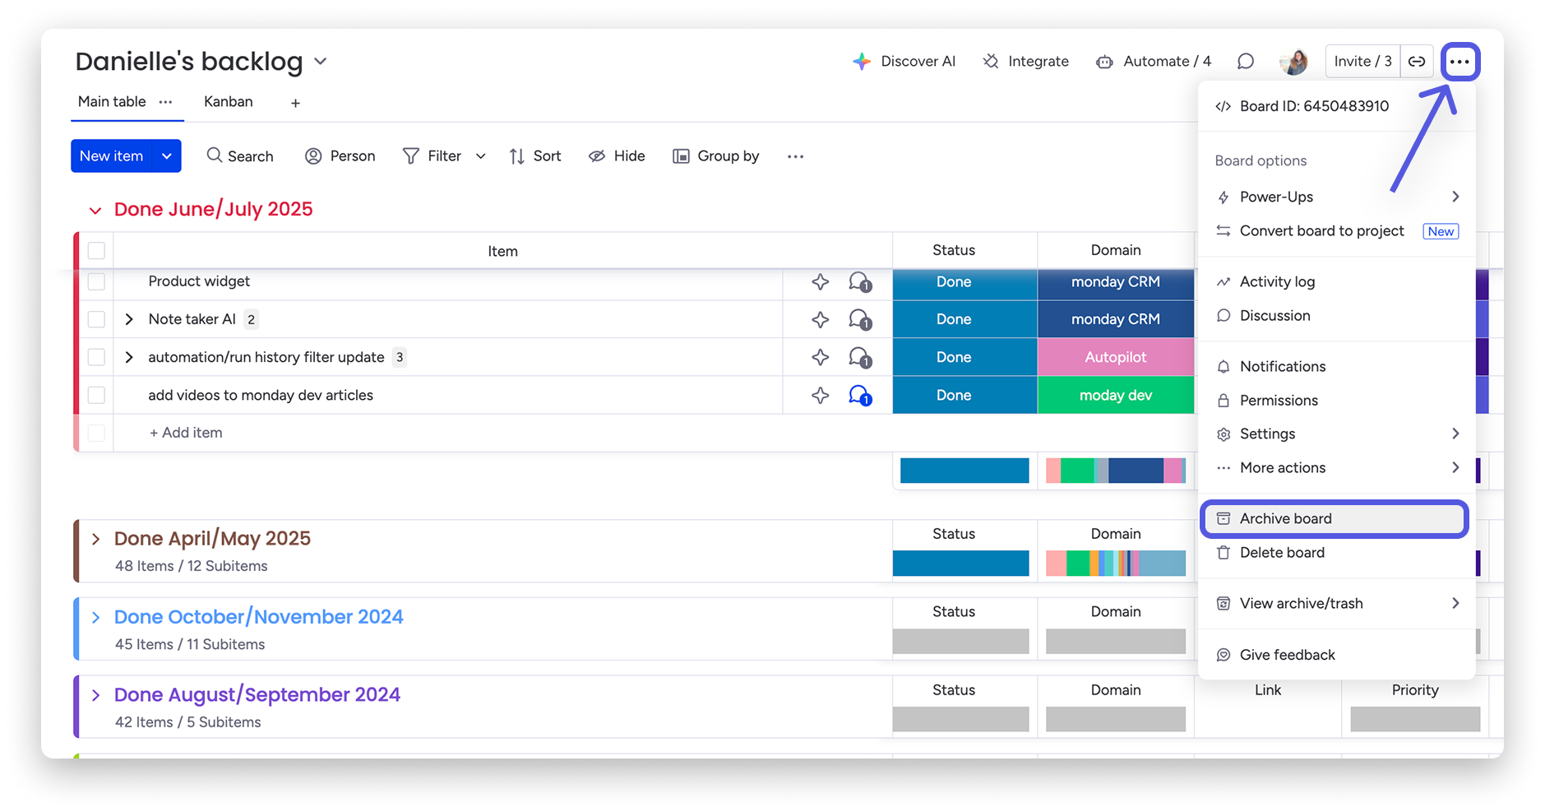Collapse the Done June/July 2025 group

(95, 211)
